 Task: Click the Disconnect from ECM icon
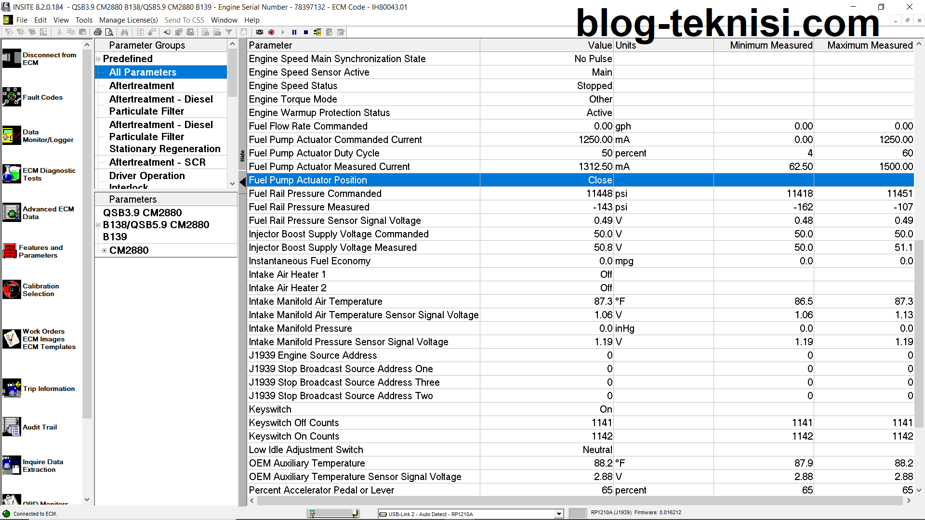click(x=12, y=59)
